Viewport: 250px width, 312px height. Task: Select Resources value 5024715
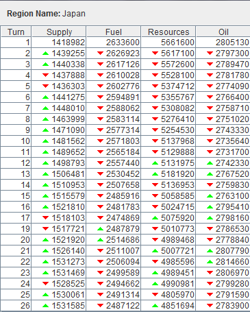177,207
